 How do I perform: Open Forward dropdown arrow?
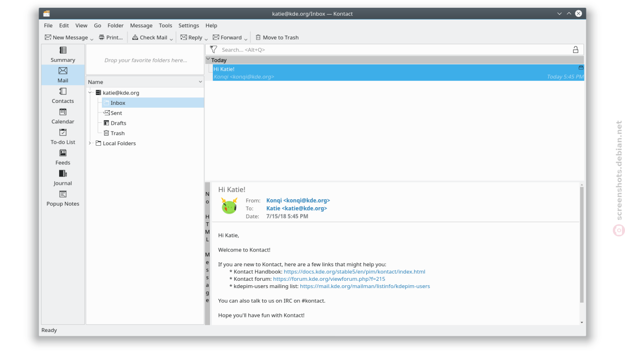tap(246, 38)
